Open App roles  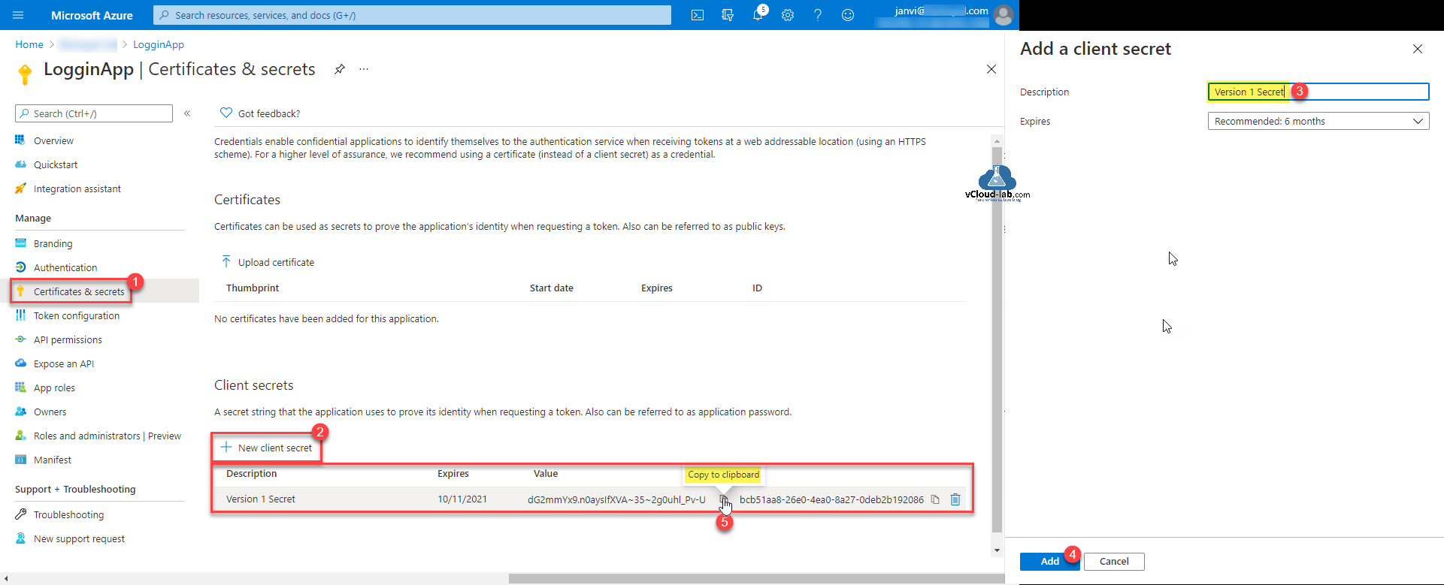pos(54,387)
